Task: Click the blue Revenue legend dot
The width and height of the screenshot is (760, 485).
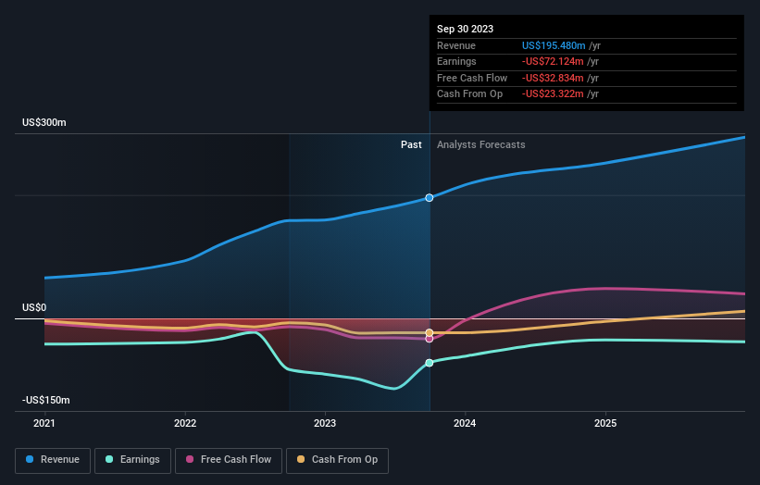Action: point(30,459)
